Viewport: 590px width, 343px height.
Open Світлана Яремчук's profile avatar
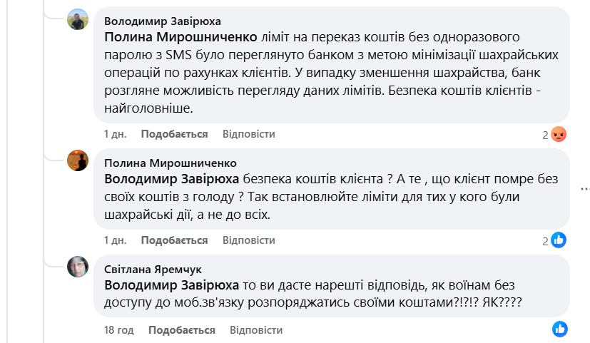(x=78, y=267)
